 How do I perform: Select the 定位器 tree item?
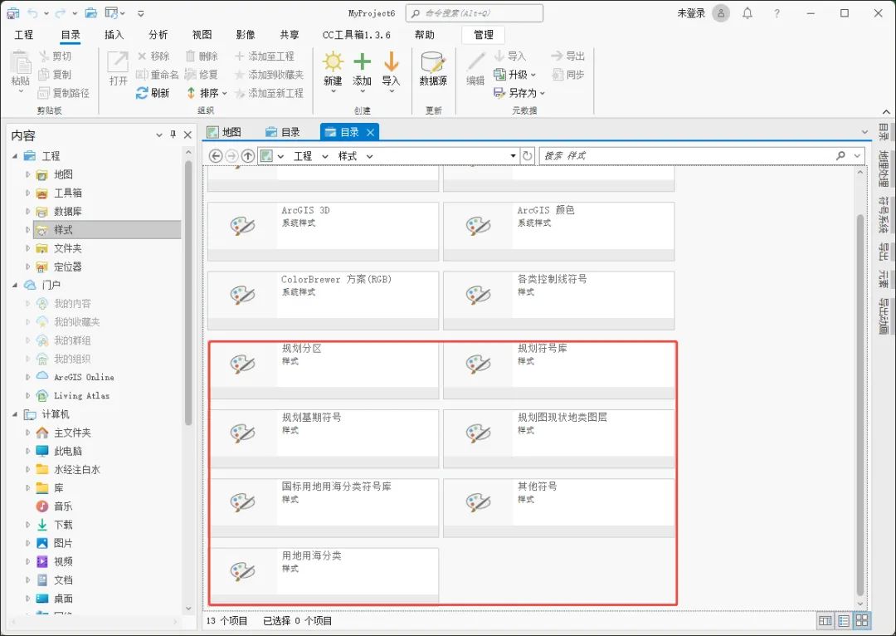click(x=67, y=267)
